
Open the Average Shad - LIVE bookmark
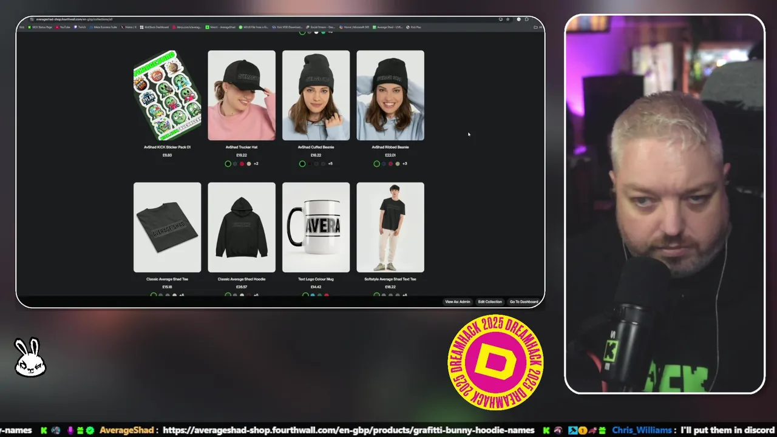[x=387, y=27]
